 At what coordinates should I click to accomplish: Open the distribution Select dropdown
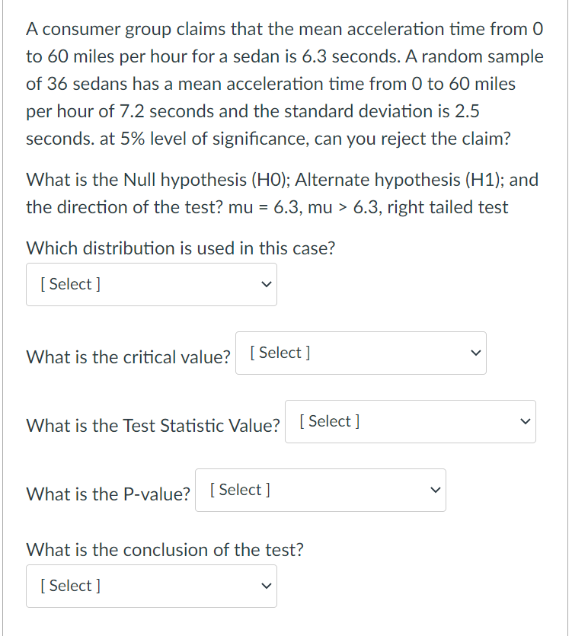151,284
